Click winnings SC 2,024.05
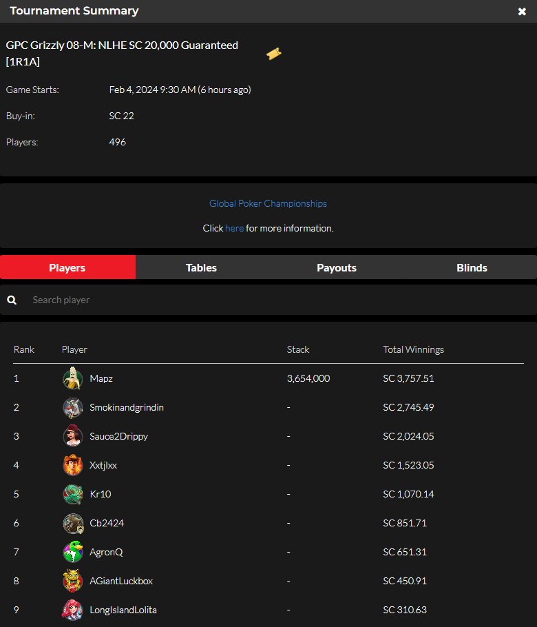 (x=408, y=436)
